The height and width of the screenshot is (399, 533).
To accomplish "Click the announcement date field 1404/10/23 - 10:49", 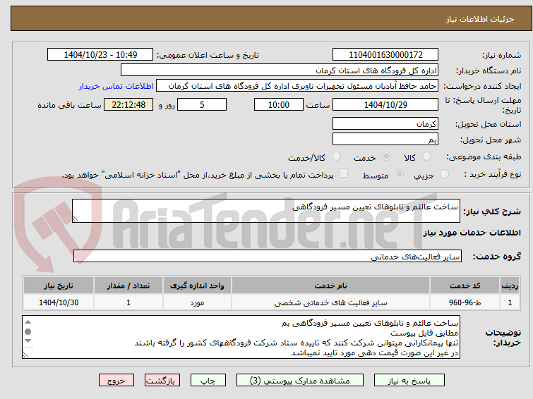I will [100, 55].
